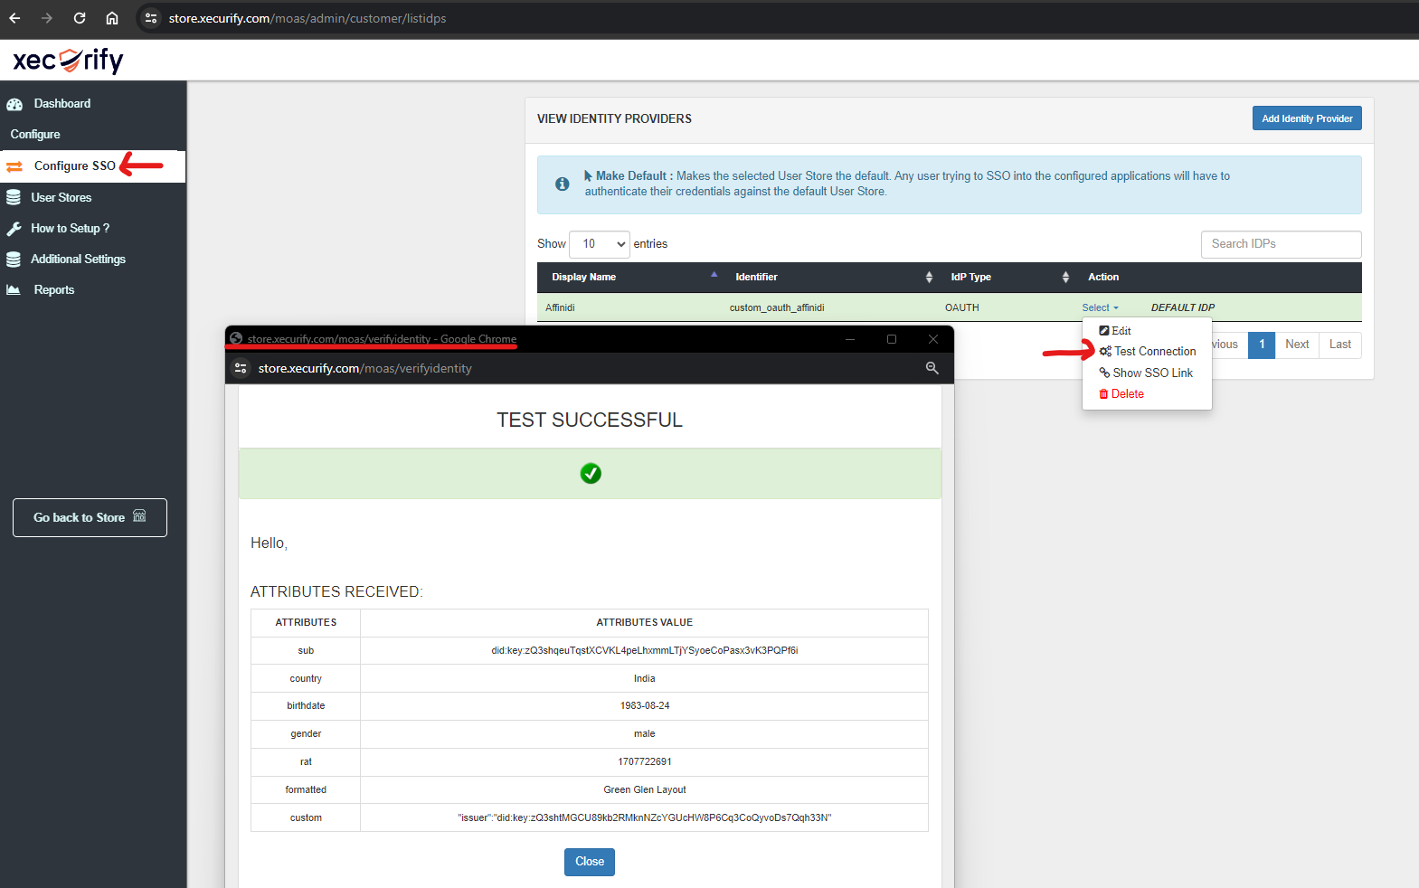Viewport: 1419px width, 888px height.
Task: Click DEFAULT IDP label in Affinidi row
Action: 1183,308
